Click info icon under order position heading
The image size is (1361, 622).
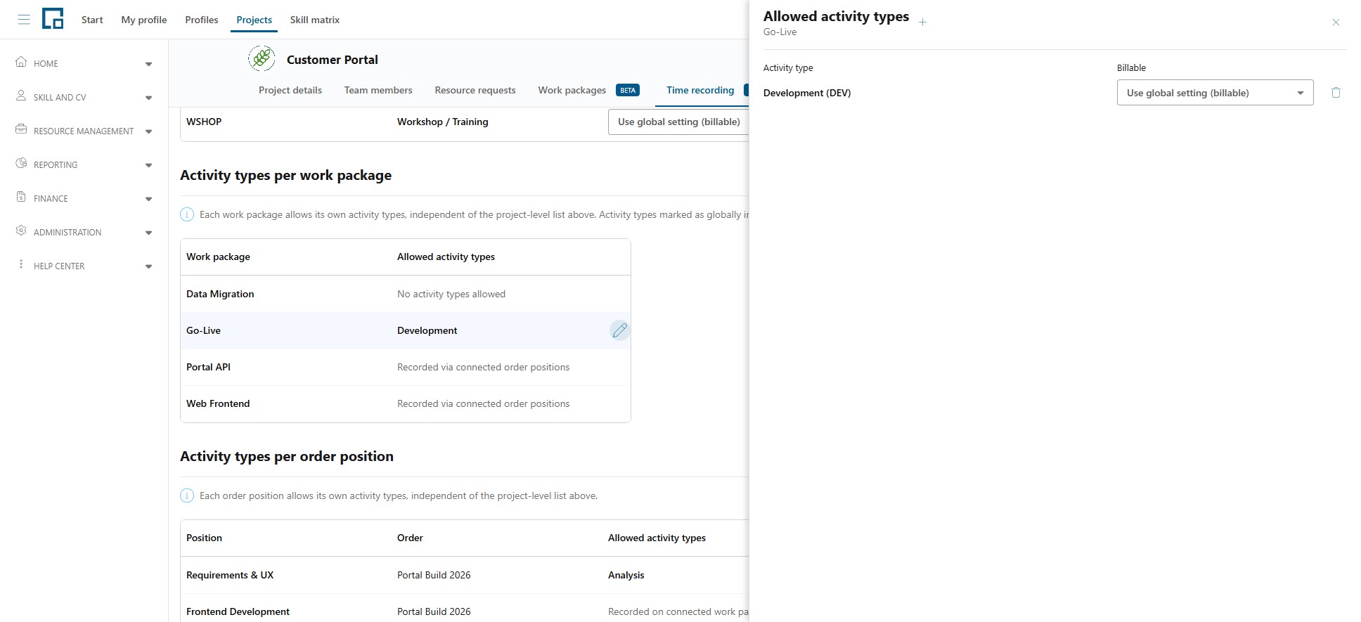click(187, 495)
